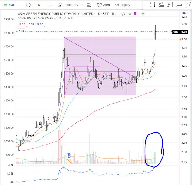
Task: Expand the collapsed 8 indicators legend
Action: click(x=22, y=31)
